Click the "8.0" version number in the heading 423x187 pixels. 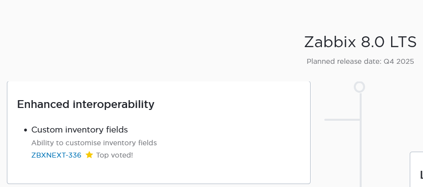(372, 42)
